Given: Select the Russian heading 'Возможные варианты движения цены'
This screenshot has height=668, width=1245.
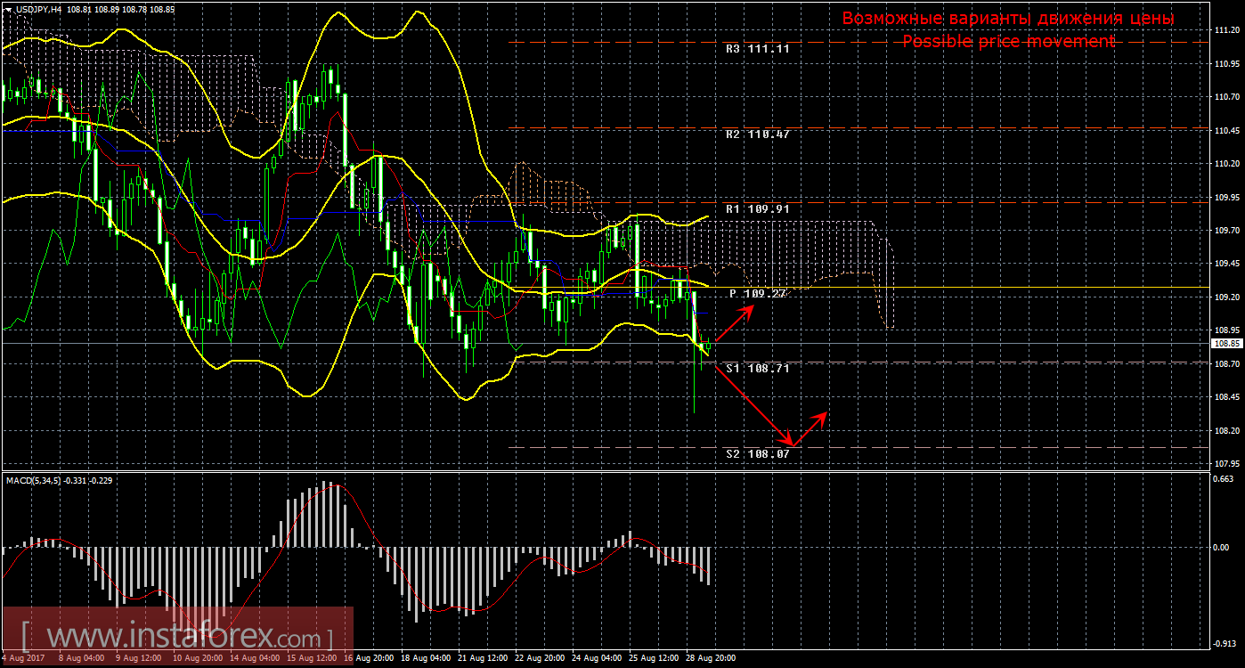Looking at the screenshot, I should point(1008,19).
